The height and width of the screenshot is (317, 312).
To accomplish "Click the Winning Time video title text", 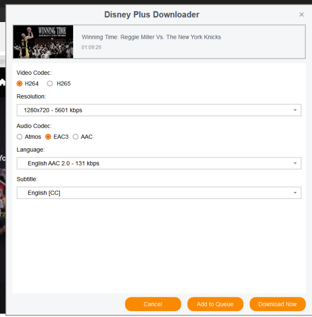I will tap(151, 37).
